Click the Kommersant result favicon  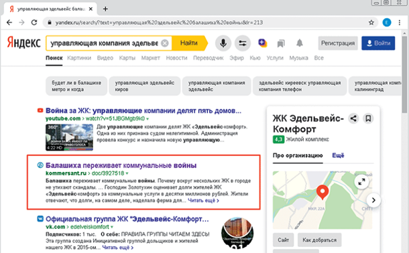[x=40, y=165]
